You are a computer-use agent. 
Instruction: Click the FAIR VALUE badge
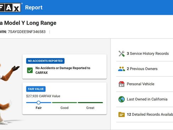(36, 89)
